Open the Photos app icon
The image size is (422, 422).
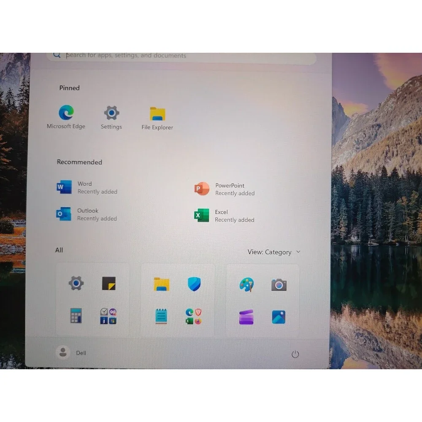[279, 317]
